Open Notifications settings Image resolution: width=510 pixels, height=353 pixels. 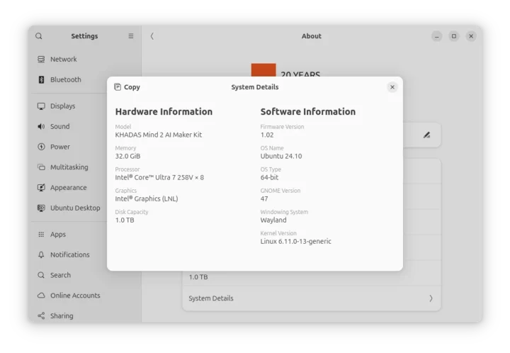pyautogui.click(x=69, y=254)
